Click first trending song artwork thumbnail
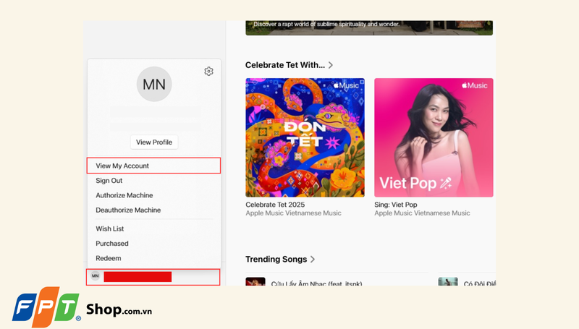This screenshot has height=329, width=579. 255,281
